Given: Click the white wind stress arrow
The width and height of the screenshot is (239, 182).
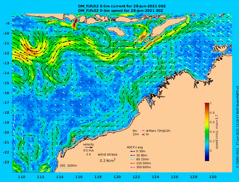Looking at the screenshot, I should (108, 157).
